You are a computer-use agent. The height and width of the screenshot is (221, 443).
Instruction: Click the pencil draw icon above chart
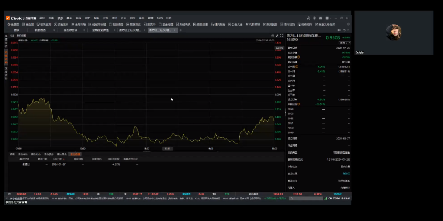tap(277, 35)
